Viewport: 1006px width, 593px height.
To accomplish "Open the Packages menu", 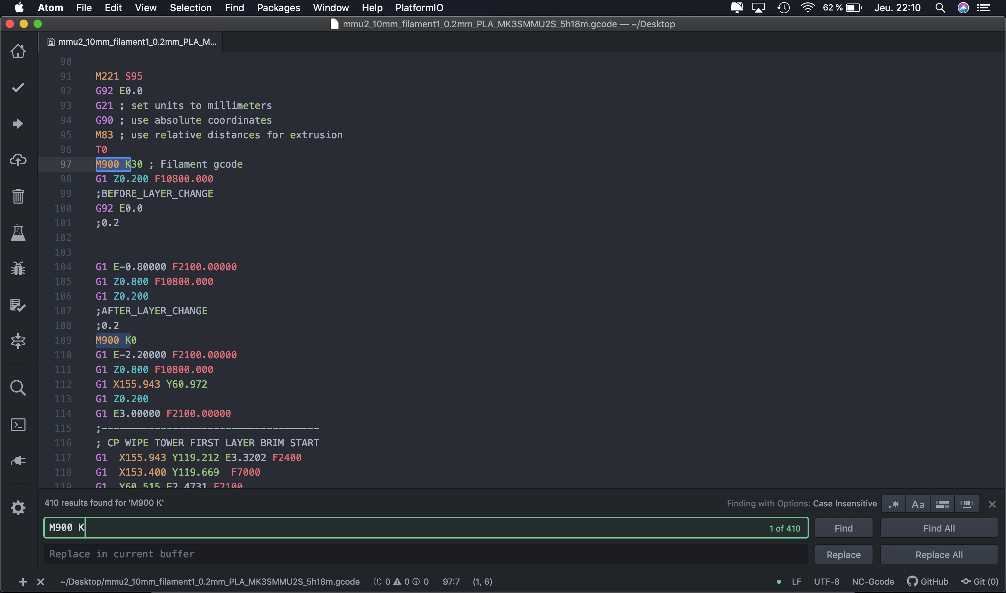I will 279,8.
